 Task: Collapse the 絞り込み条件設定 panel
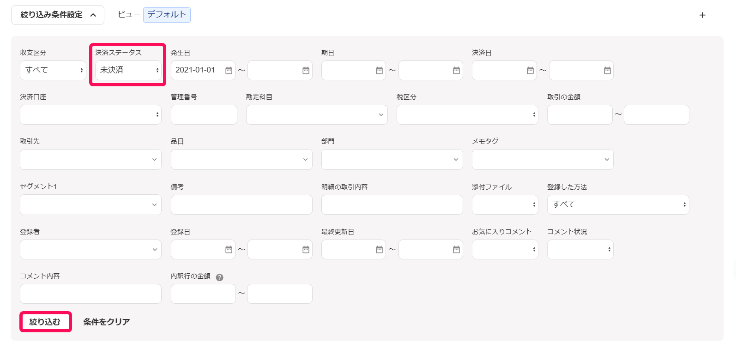[x=58, y=15]
